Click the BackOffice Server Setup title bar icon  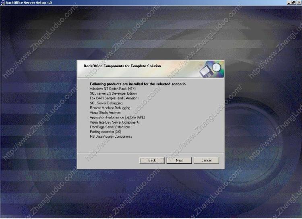point(2,2)
